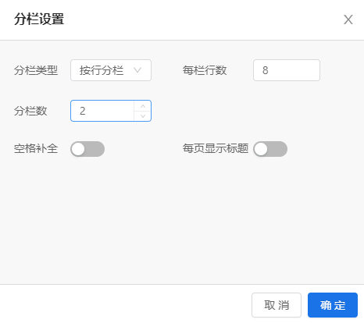The image size is (364, 323).
Task: Open the 分栏类型 dropdown
Action: coord(111,70)
